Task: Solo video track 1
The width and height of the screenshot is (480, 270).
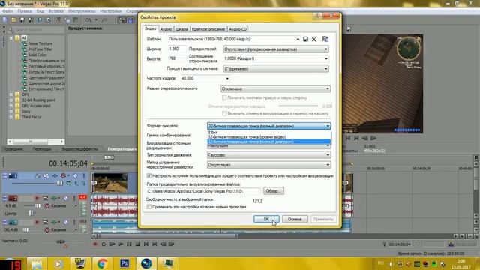Action: pyautogui.click(x=83, y=175)
